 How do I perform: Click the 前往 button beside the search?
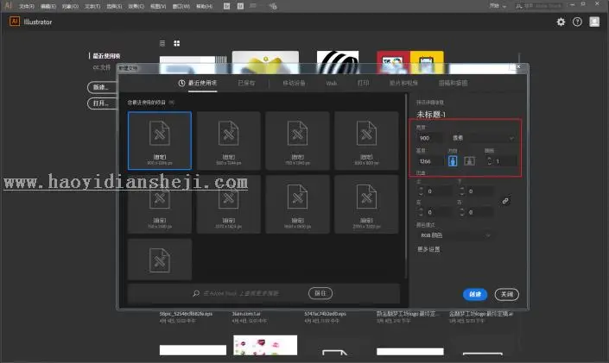tap(320, 293)
